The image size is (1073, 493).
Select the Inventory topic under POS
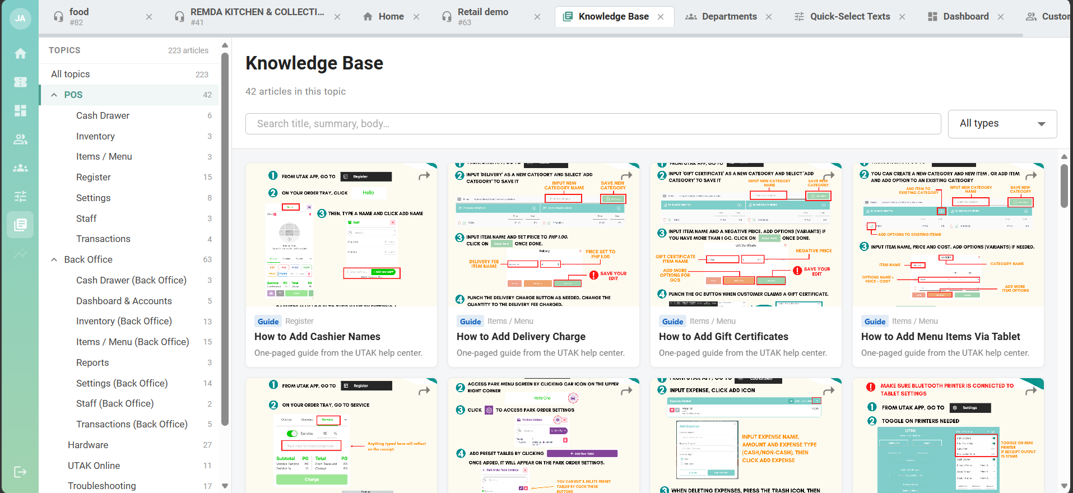click(x=129, y=136)
